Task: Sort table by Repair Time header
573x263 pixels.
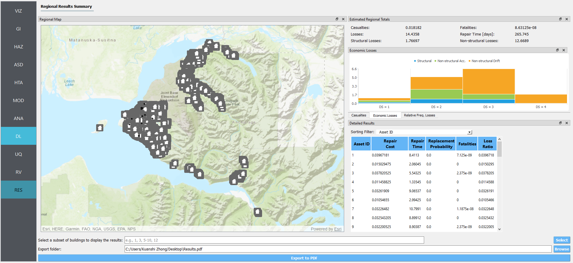Action: [417, 144]
